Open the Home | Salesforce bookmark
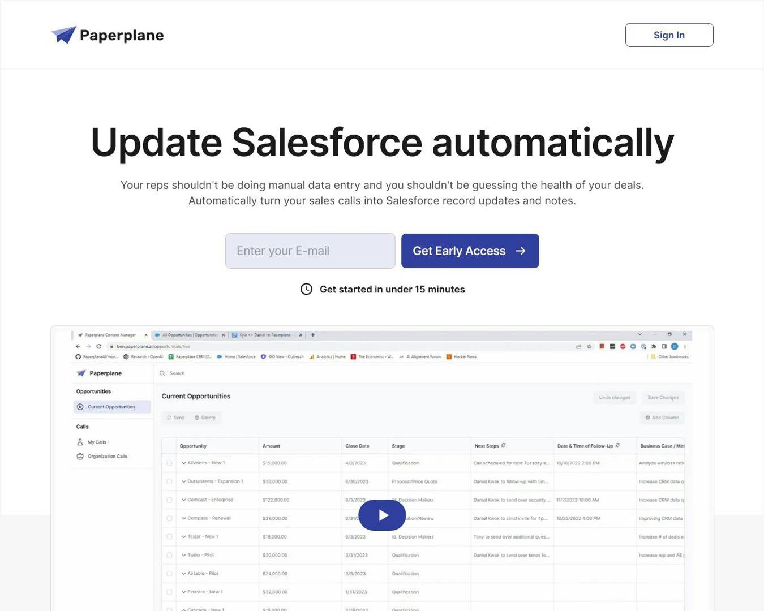Viewport: 764px width, 611px height. 236,357
